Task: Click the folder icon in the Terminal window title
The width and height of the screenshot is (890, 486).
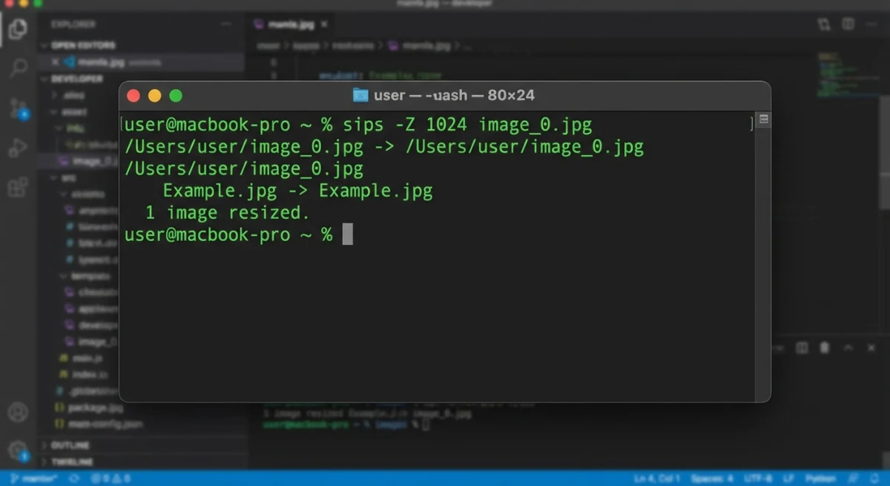Action: tap(360, 95)
